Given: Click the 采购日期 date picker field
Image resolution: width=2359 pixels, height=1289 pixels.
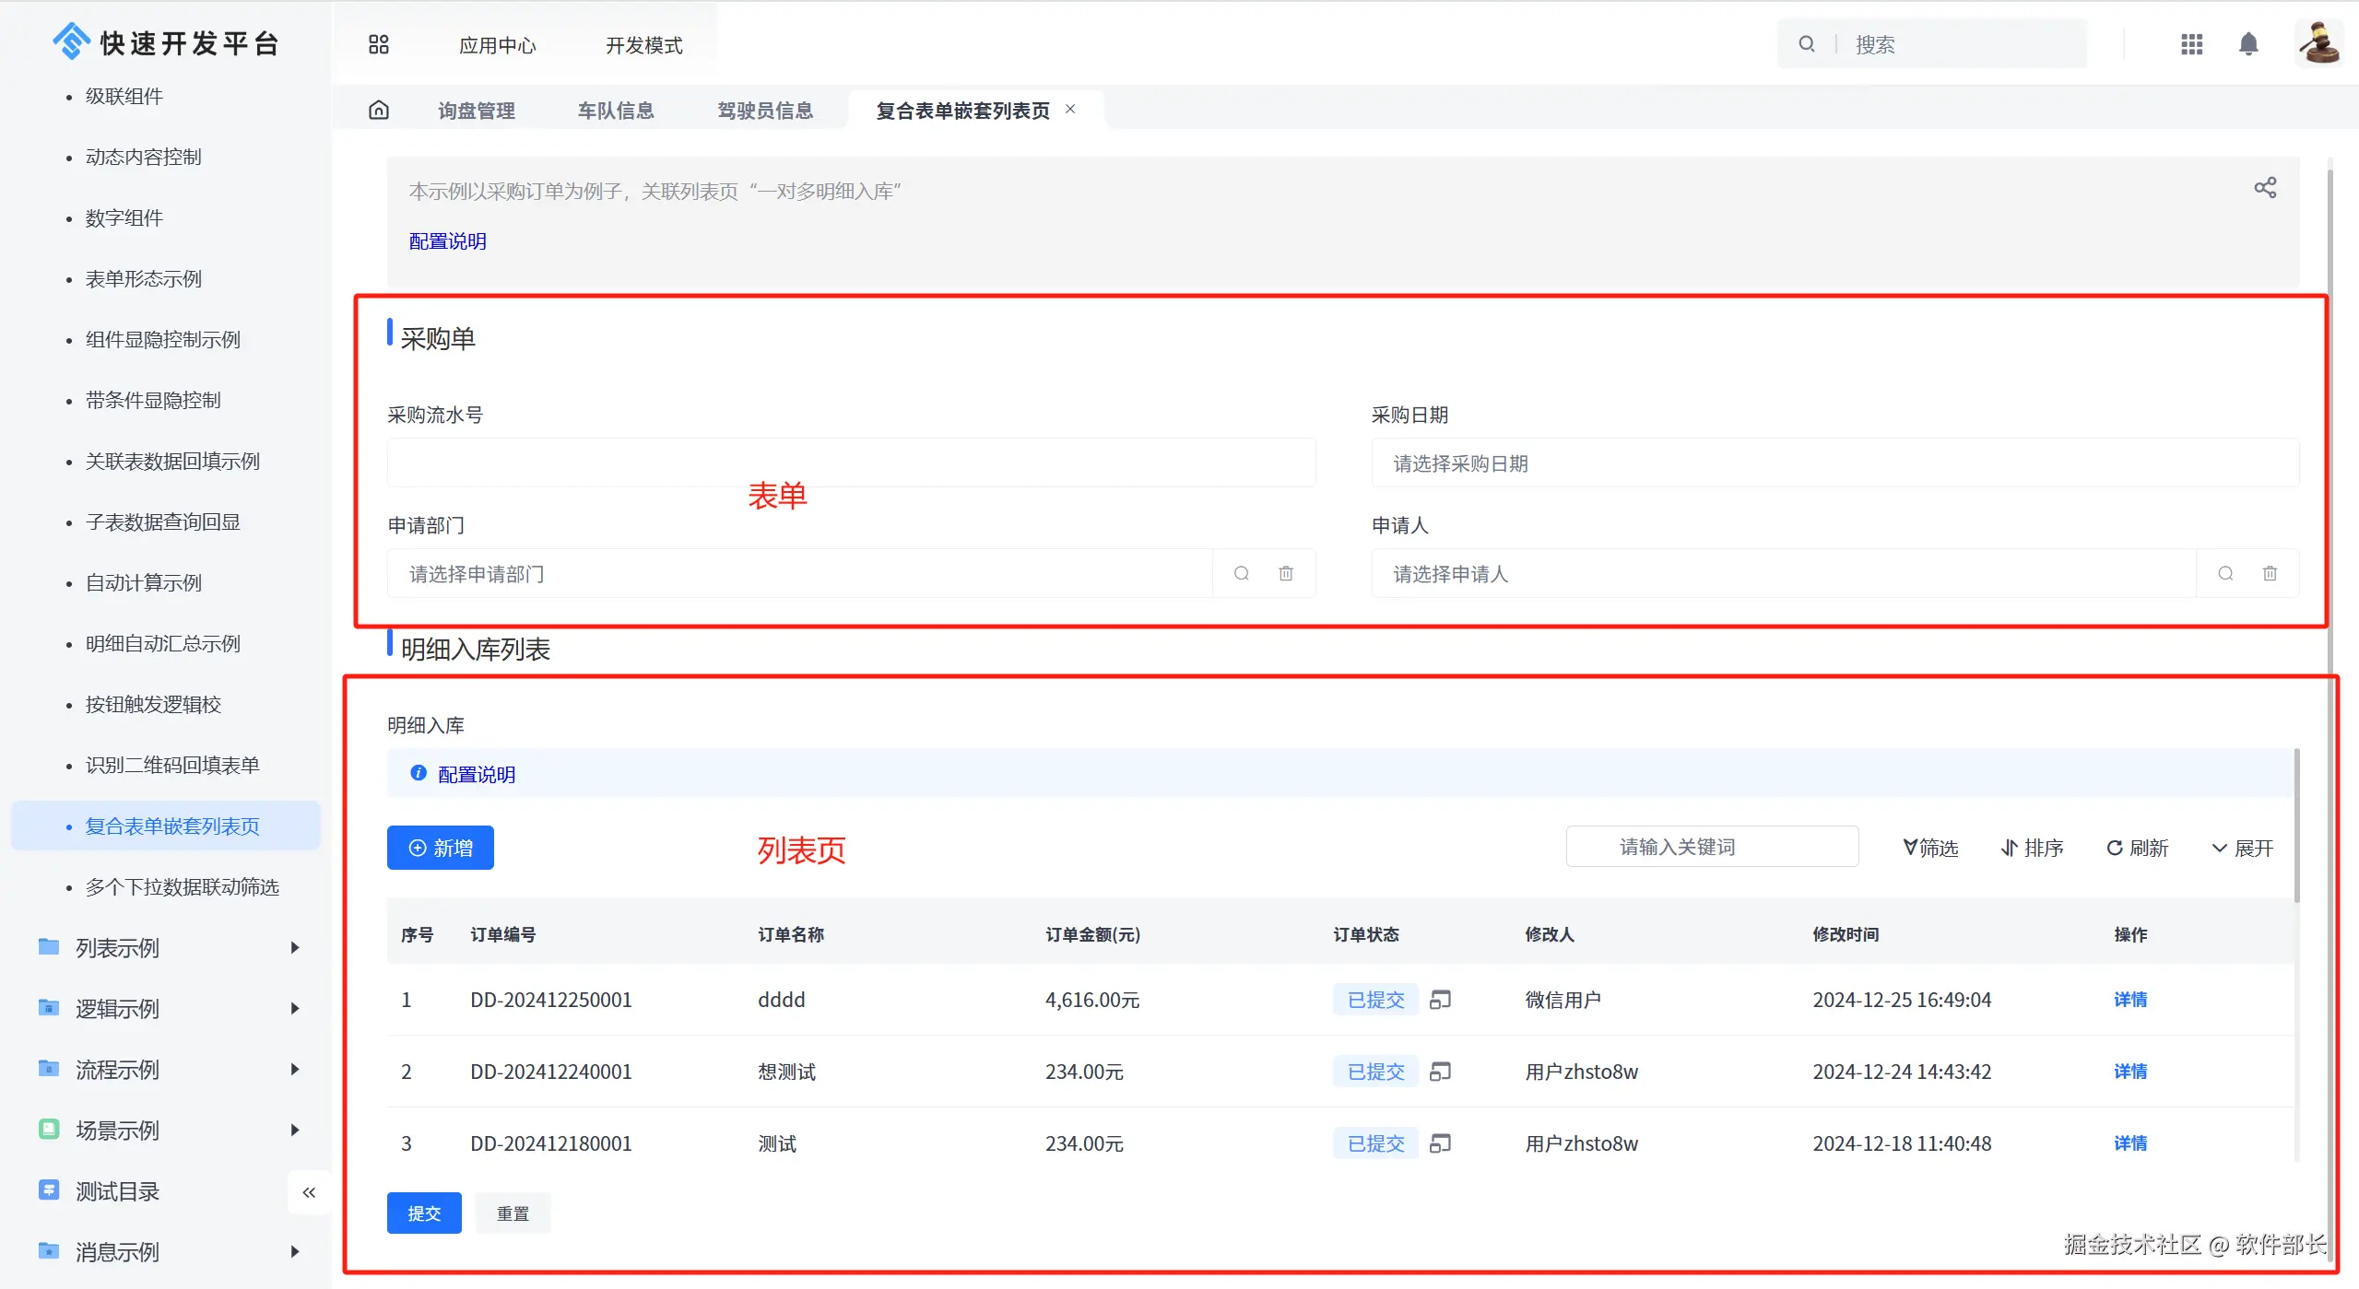Looking at the screenshot, I should click(x=1833, y=463).
